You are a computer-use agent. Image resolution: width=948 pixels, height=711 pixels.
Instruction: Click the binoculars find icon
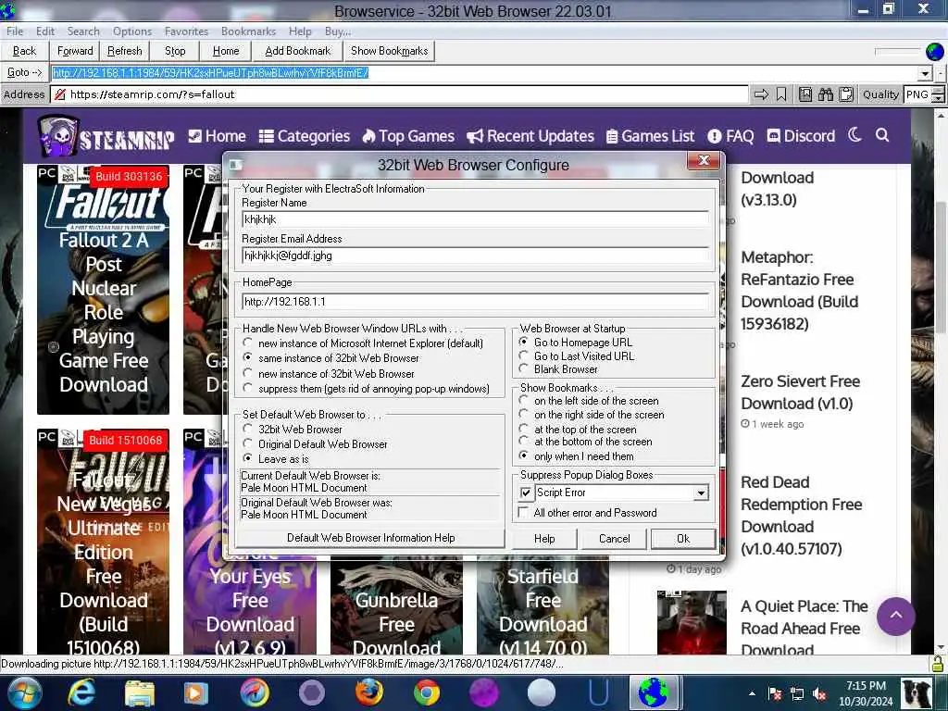pos(826,94)
